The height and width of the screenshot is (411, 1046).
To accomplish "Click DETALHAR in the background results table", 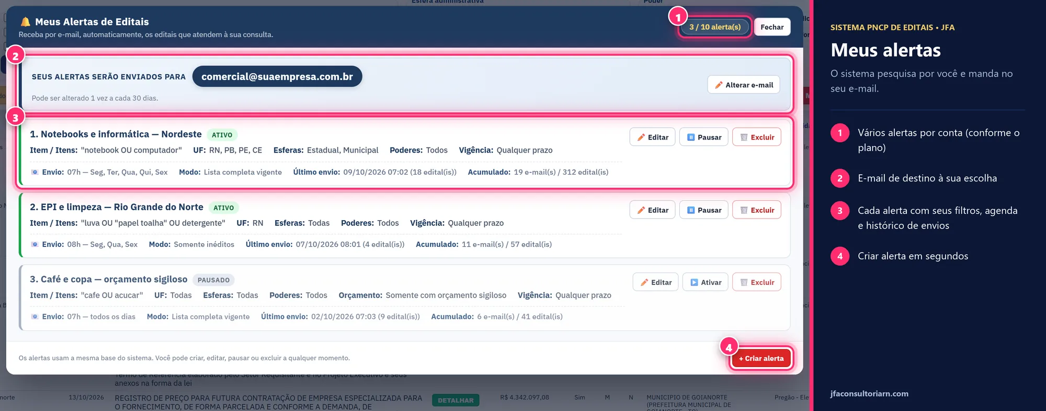I will [x=456, y=401].
